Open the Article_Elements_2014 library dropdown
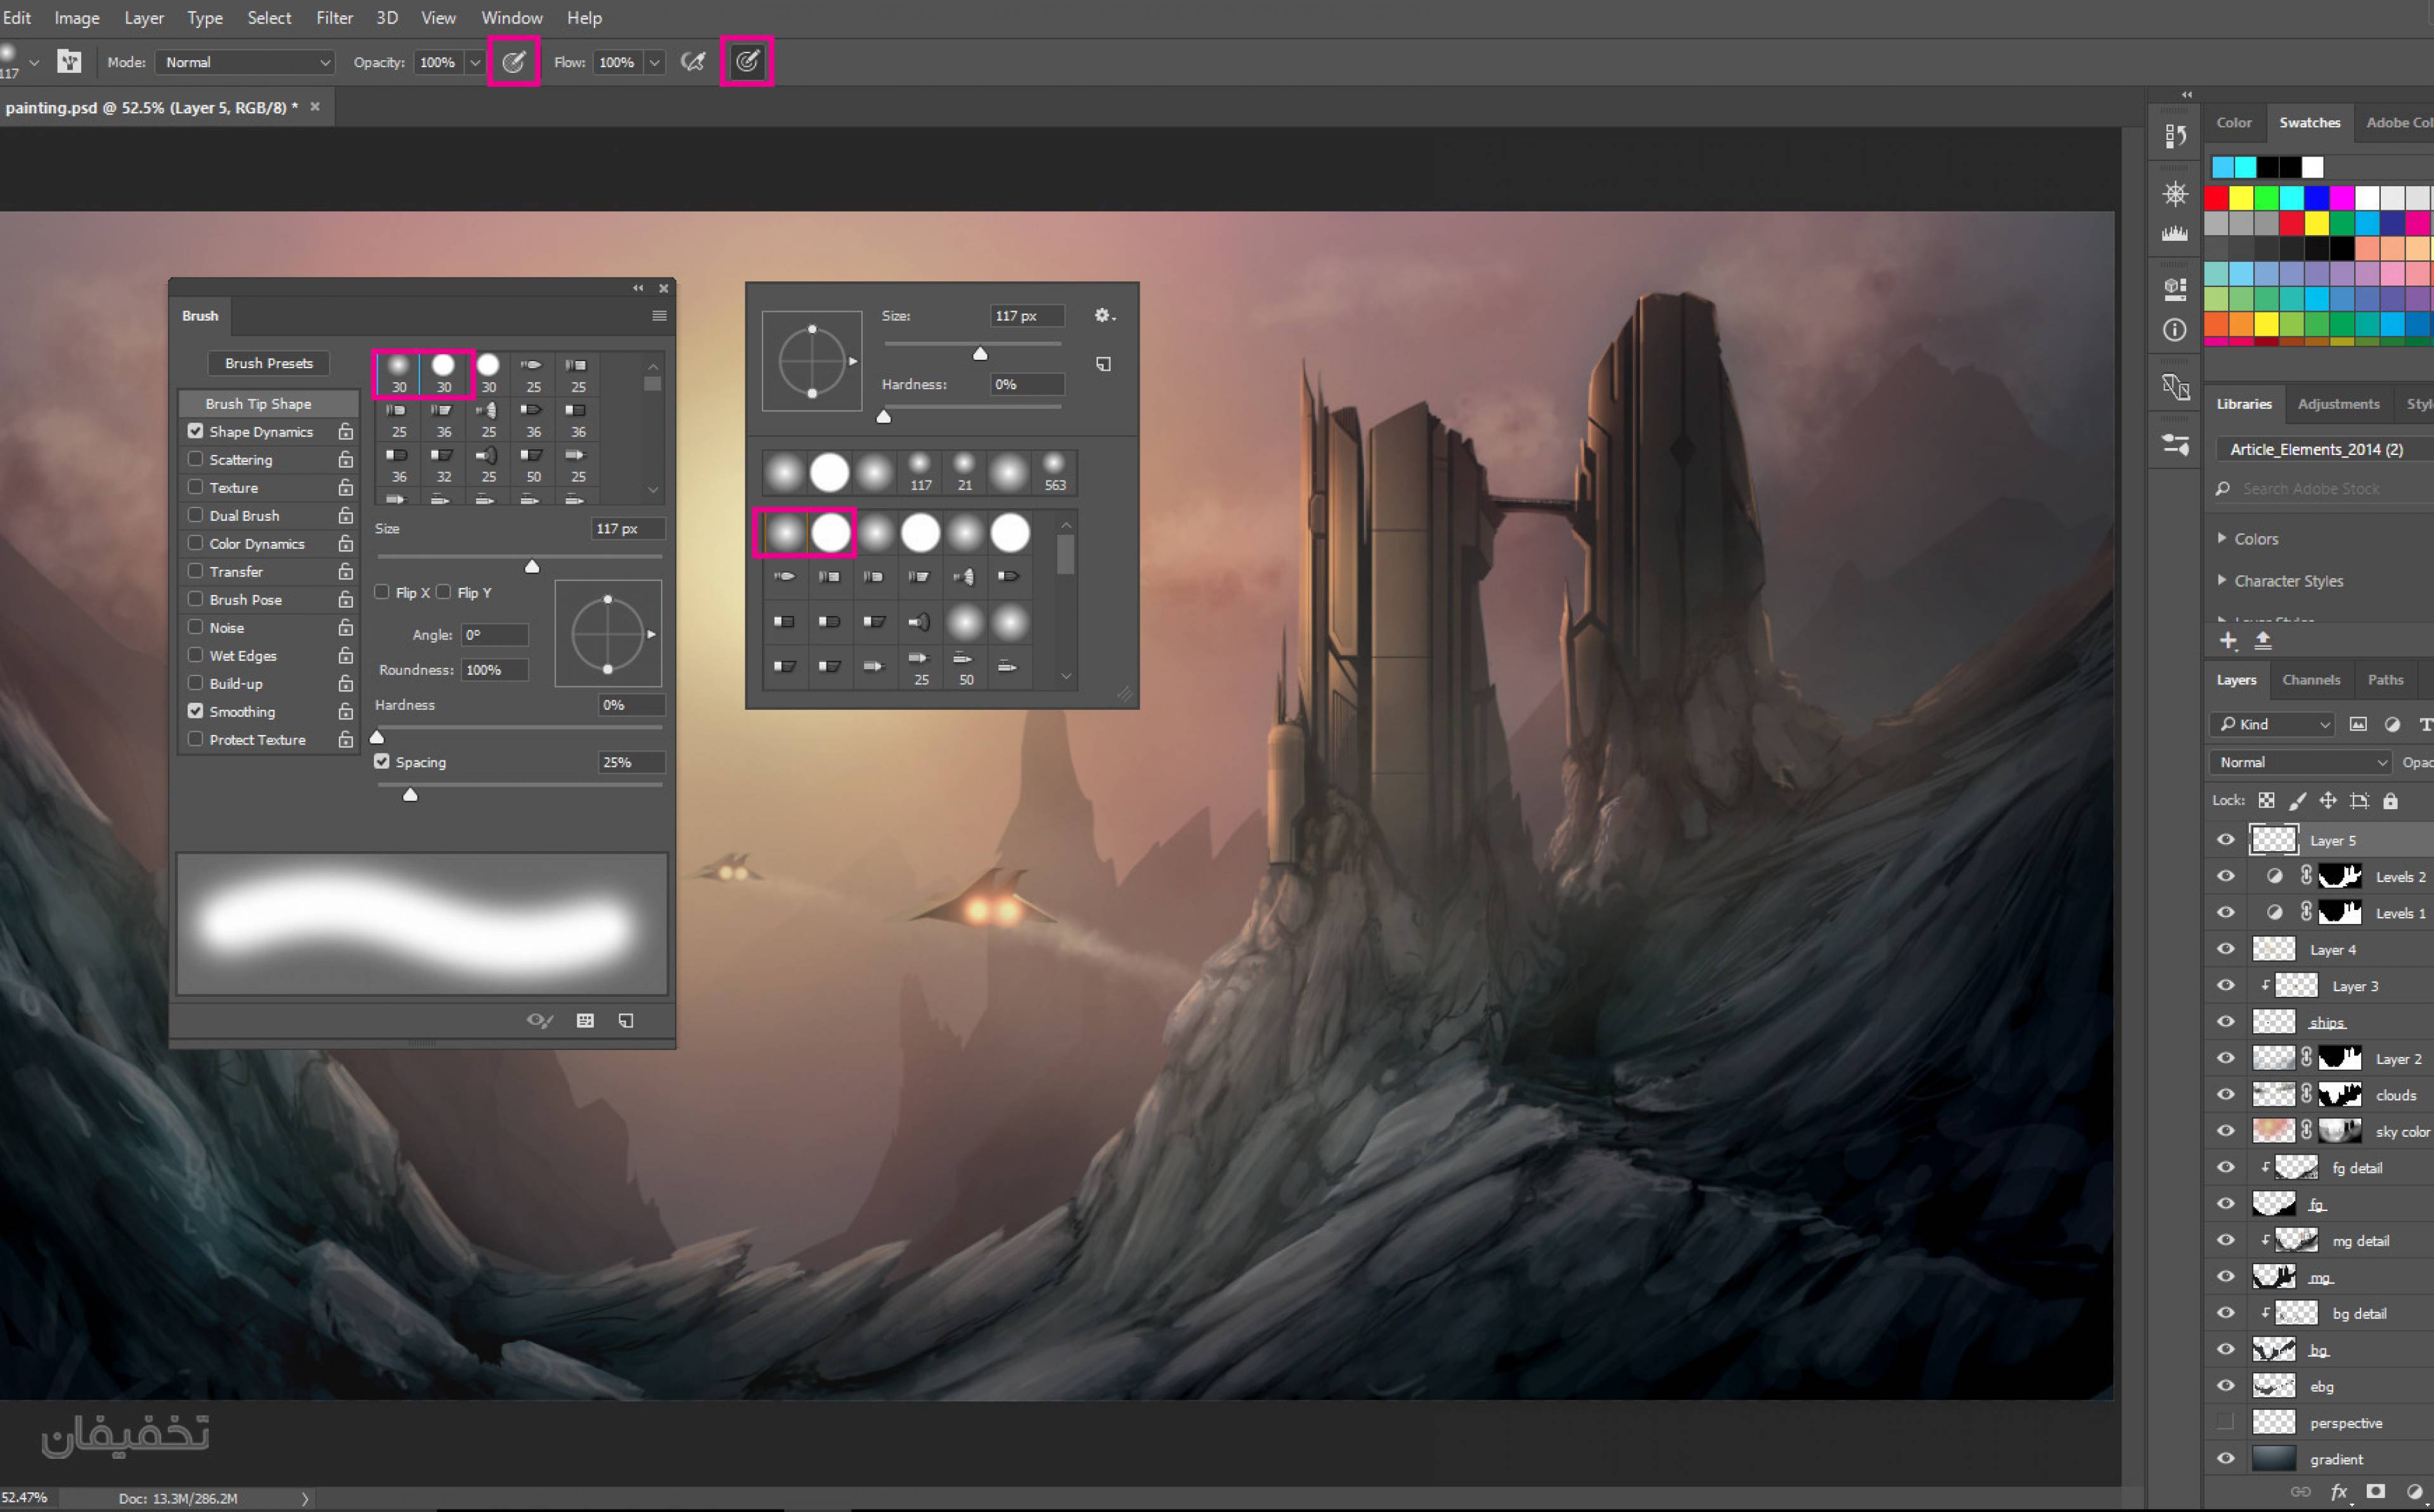2434x1512 pixels. [2324, 449]
